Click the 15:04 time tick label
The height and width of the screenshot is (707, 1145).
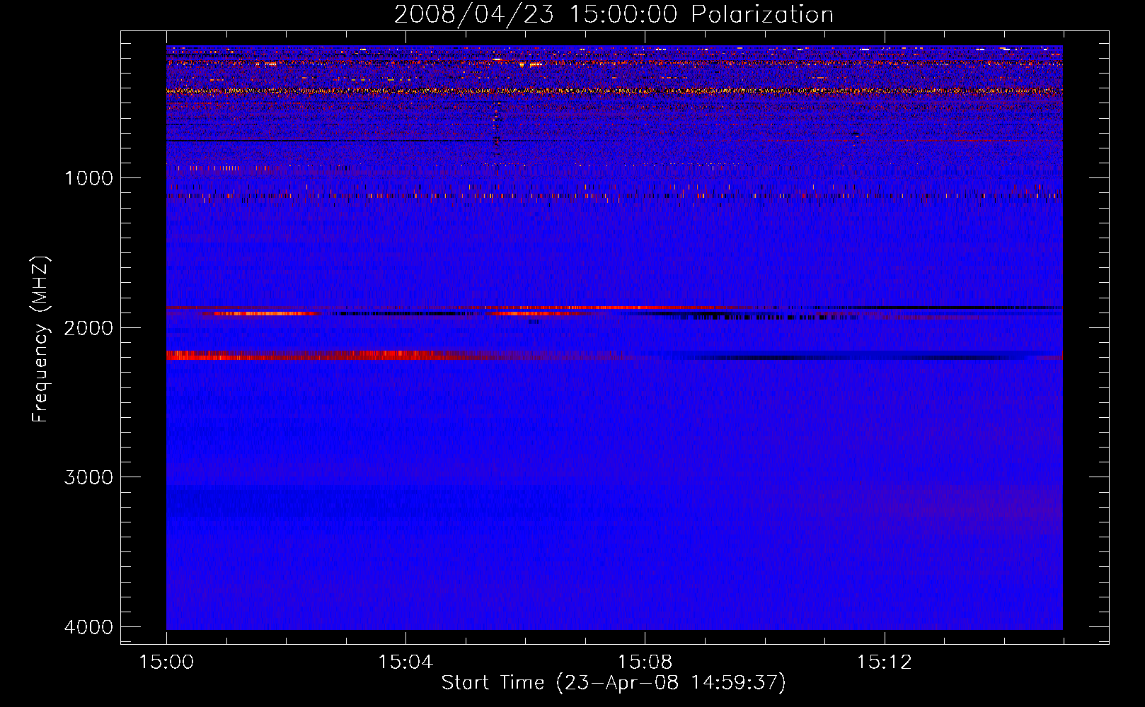click(x=405, y=662)
